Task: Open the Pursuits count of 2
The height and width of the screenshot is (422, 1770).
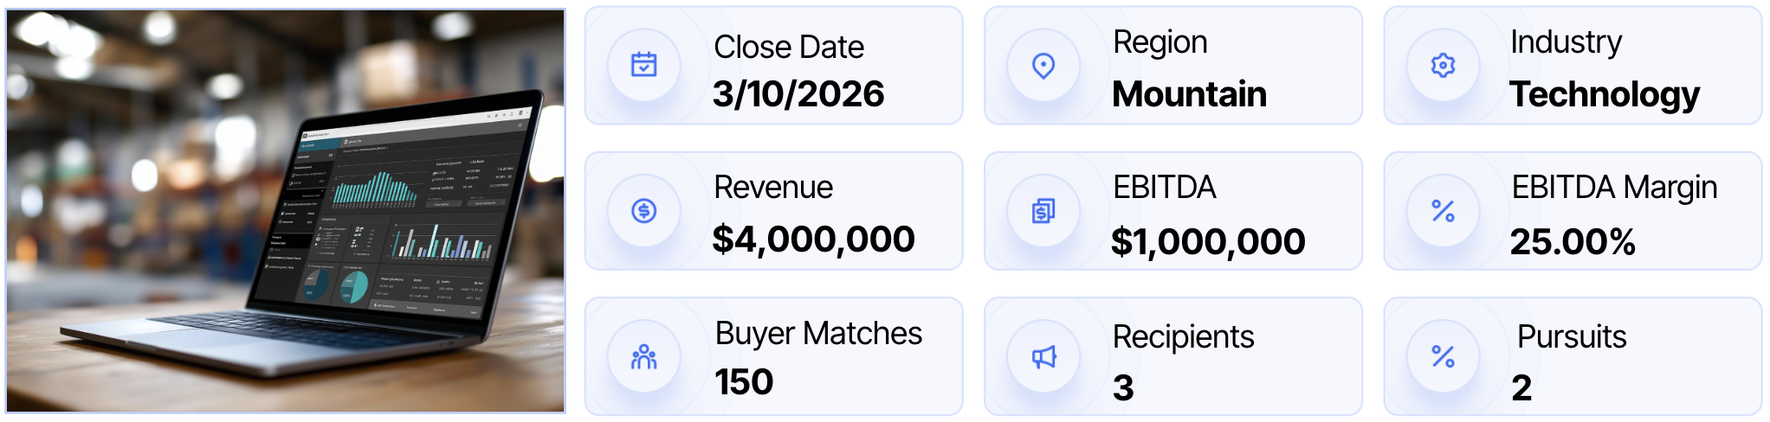Action: [x=1521, y=387]
